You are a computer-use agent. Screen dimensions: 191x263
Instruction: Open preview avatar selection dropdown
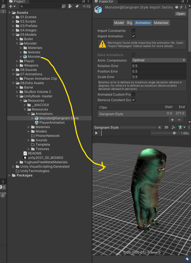(x=182, y=128)
